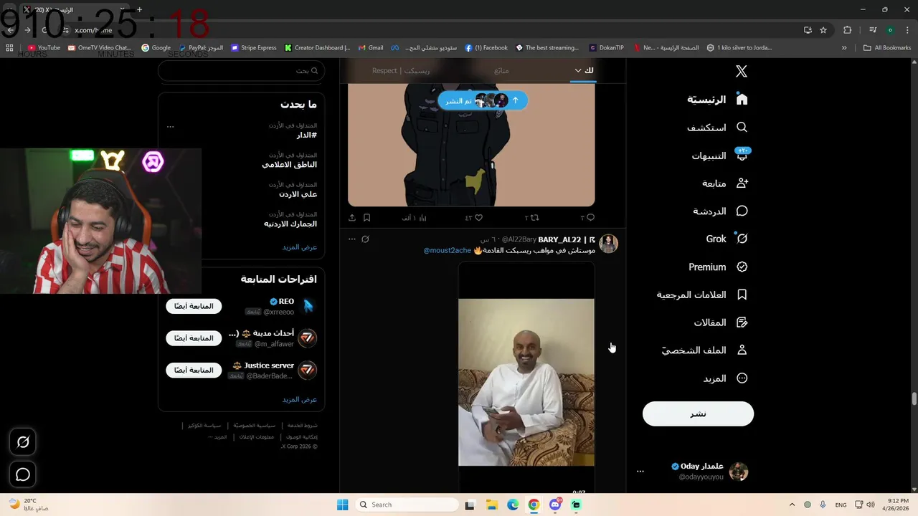Follow back Justice server account
Image resolution: width=918 pixels, height=516 pixels.
(194, 370)
